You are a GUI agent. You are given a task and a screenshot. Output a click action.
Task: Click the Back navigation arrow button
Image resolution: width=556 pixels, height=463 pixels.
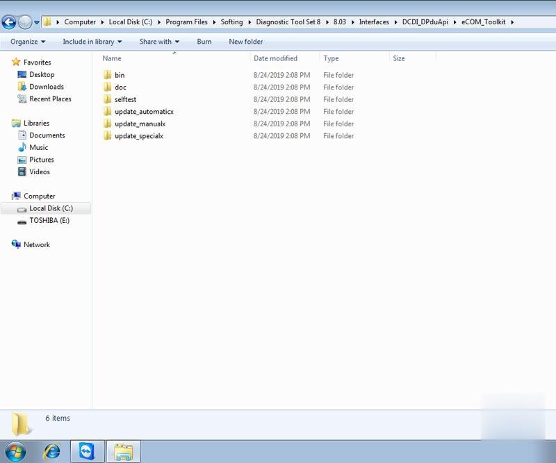[x=9, y=22]
